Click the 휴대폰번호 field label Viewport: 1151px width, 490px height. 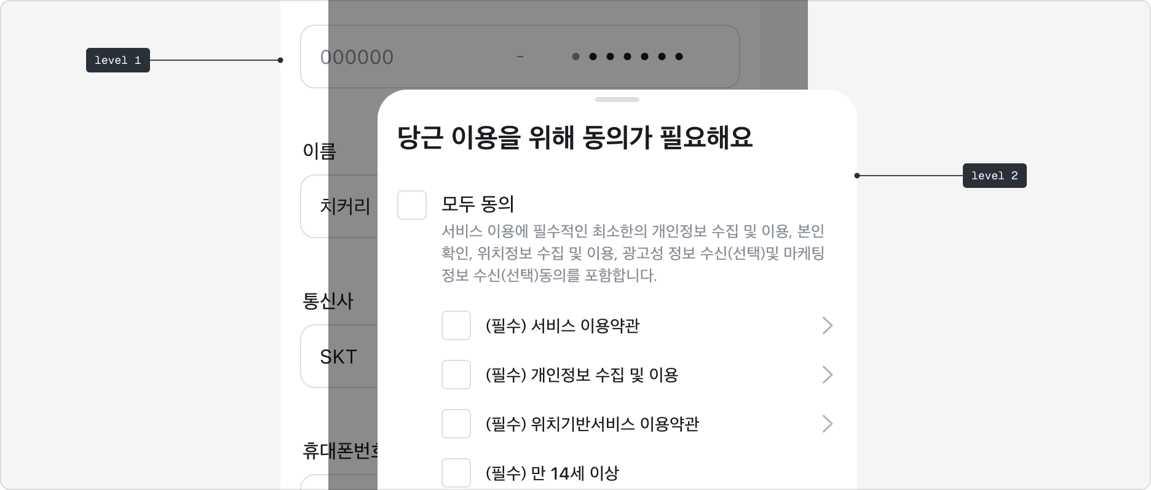[340, 449]
